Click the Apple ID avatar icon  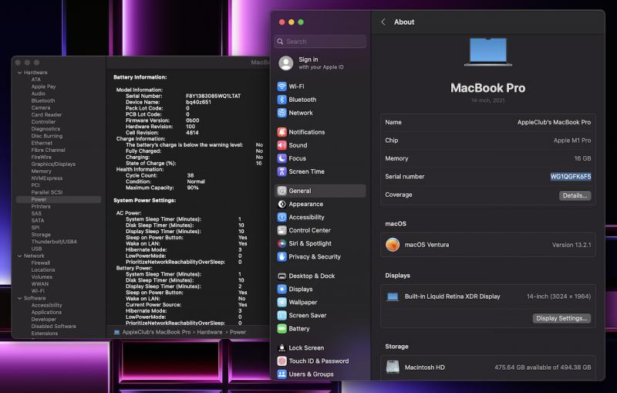click(286, 63)
